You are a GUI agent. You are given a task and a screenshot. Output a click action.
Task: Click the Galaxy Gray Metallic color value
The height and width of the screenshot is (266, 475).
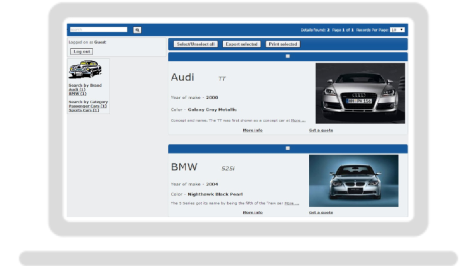coord(212,110)
